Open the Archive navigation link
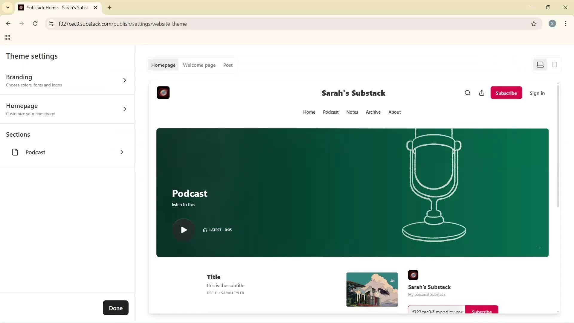The width and height of the screenshot is (574, 323). click(x=373, y=112)
